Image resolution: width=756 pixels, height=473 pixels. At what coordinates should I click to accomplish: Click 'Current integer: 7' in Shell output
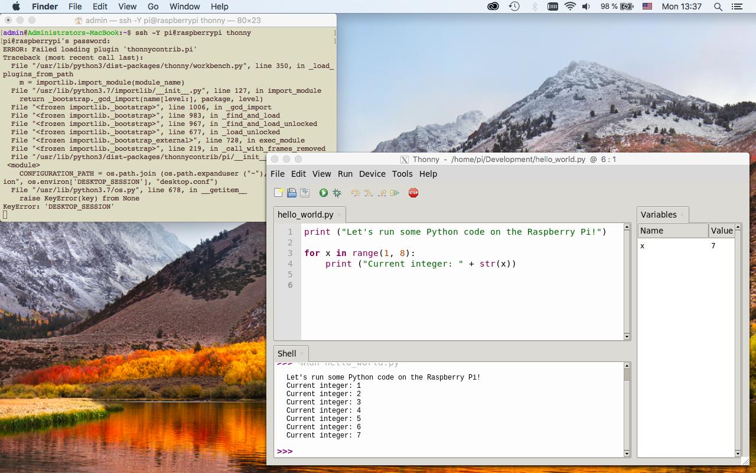(x=324, y=435)
